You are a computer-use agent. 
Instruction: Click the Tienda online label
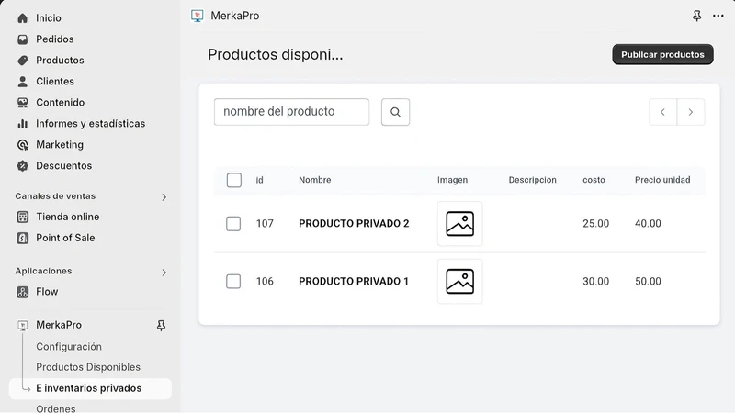(67, 217)
